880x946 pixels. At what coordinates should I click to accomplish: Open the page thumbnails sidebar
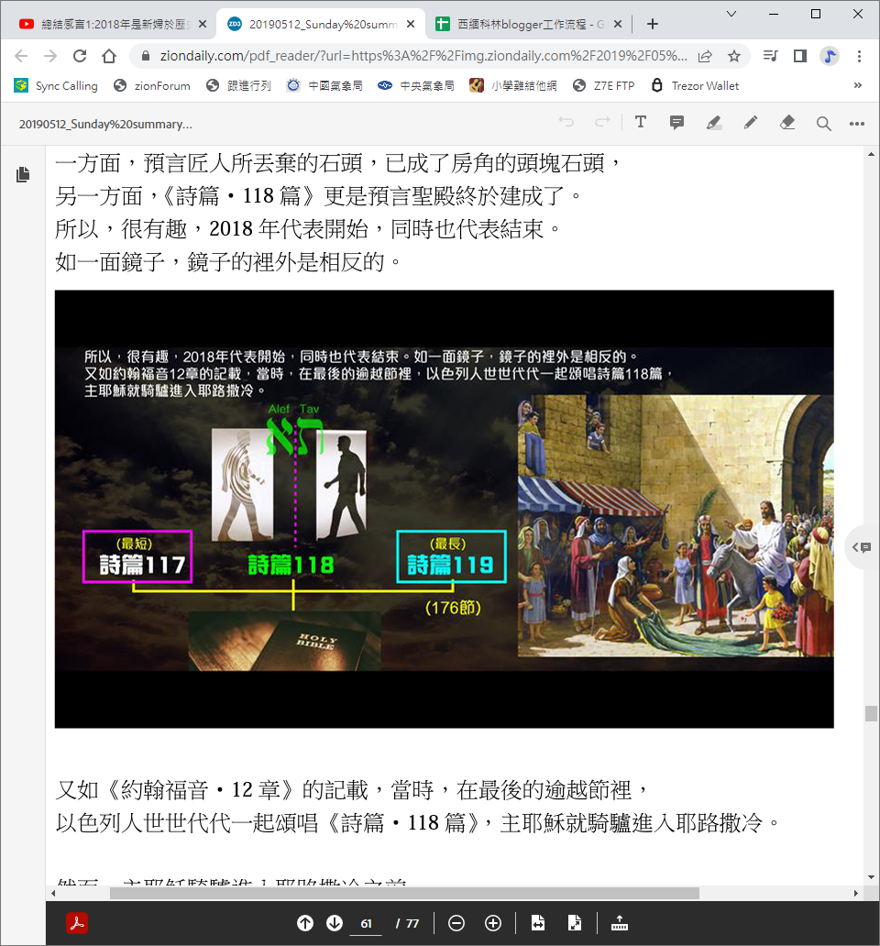[23, 174]
